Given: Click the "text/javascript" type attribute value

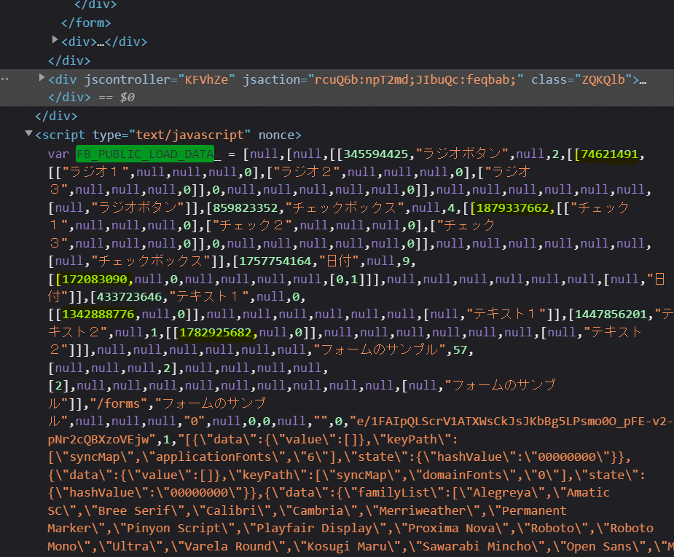Looking at the screenshot, I should pos(189,135).
